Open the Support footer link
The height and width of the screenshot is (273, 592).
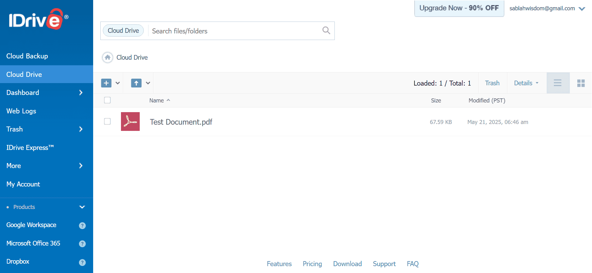click(x=384, y=264)
